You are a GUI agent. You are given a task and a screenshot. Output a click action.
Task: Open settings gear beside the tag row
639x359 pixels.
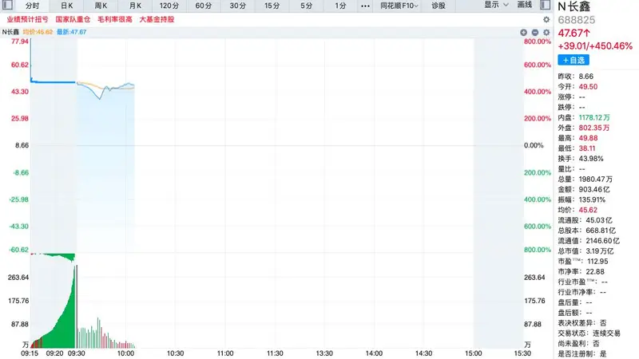click(x=546, y=19)
